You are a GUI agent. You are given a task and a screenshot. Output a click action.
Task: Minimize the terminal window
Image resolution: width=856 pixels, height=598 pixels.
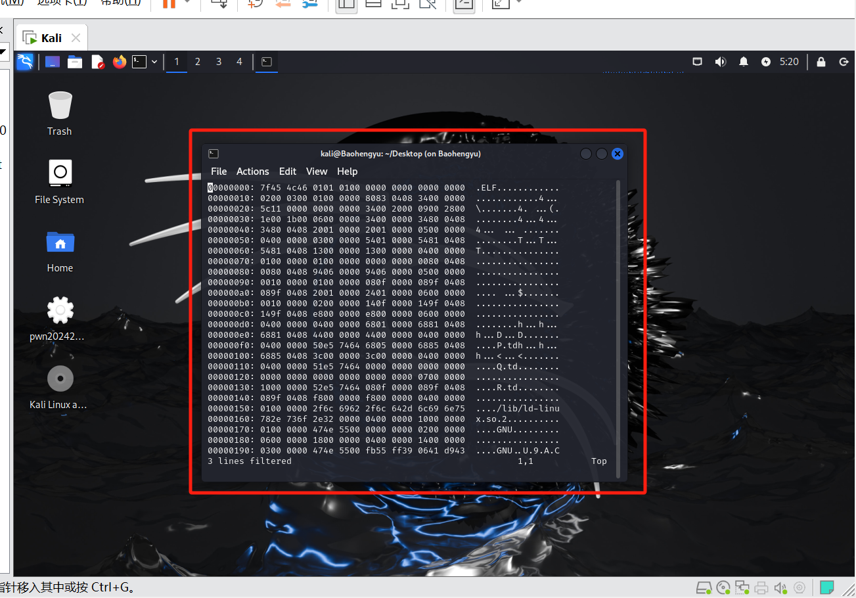586,154
